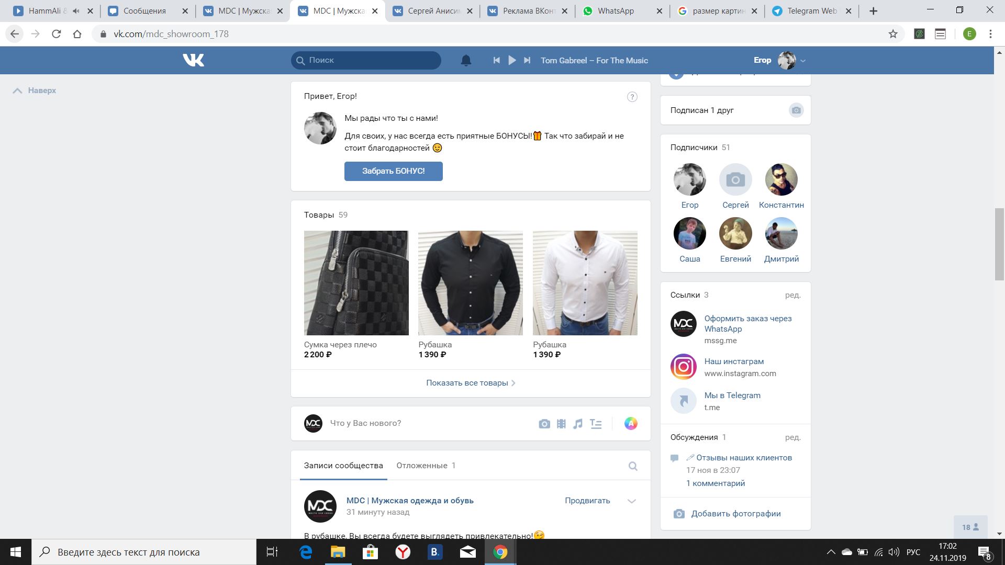Click the VK logo in header
The image size is (1005, 565).
click(x=194, y=60)
